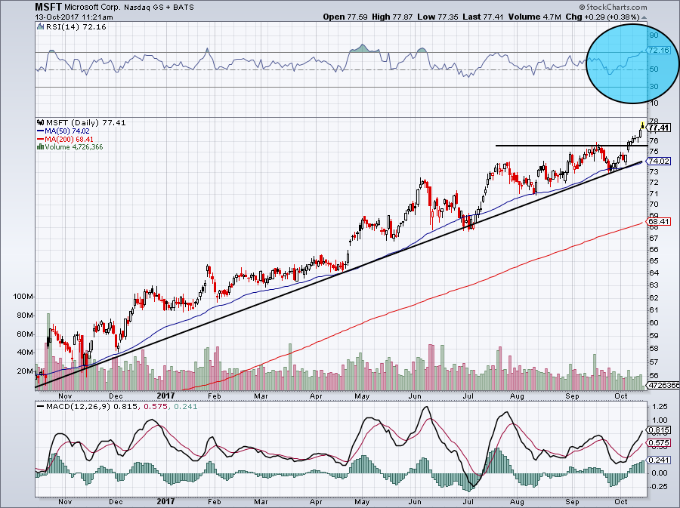
Task: Click the -0.25 MACD axis label
Action: 658,486
